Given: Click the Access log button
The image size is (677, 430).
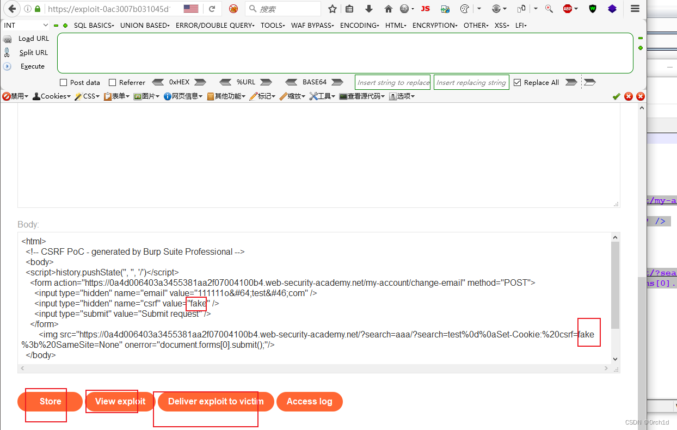Looking at the screenshot, I should click(309, 402).
